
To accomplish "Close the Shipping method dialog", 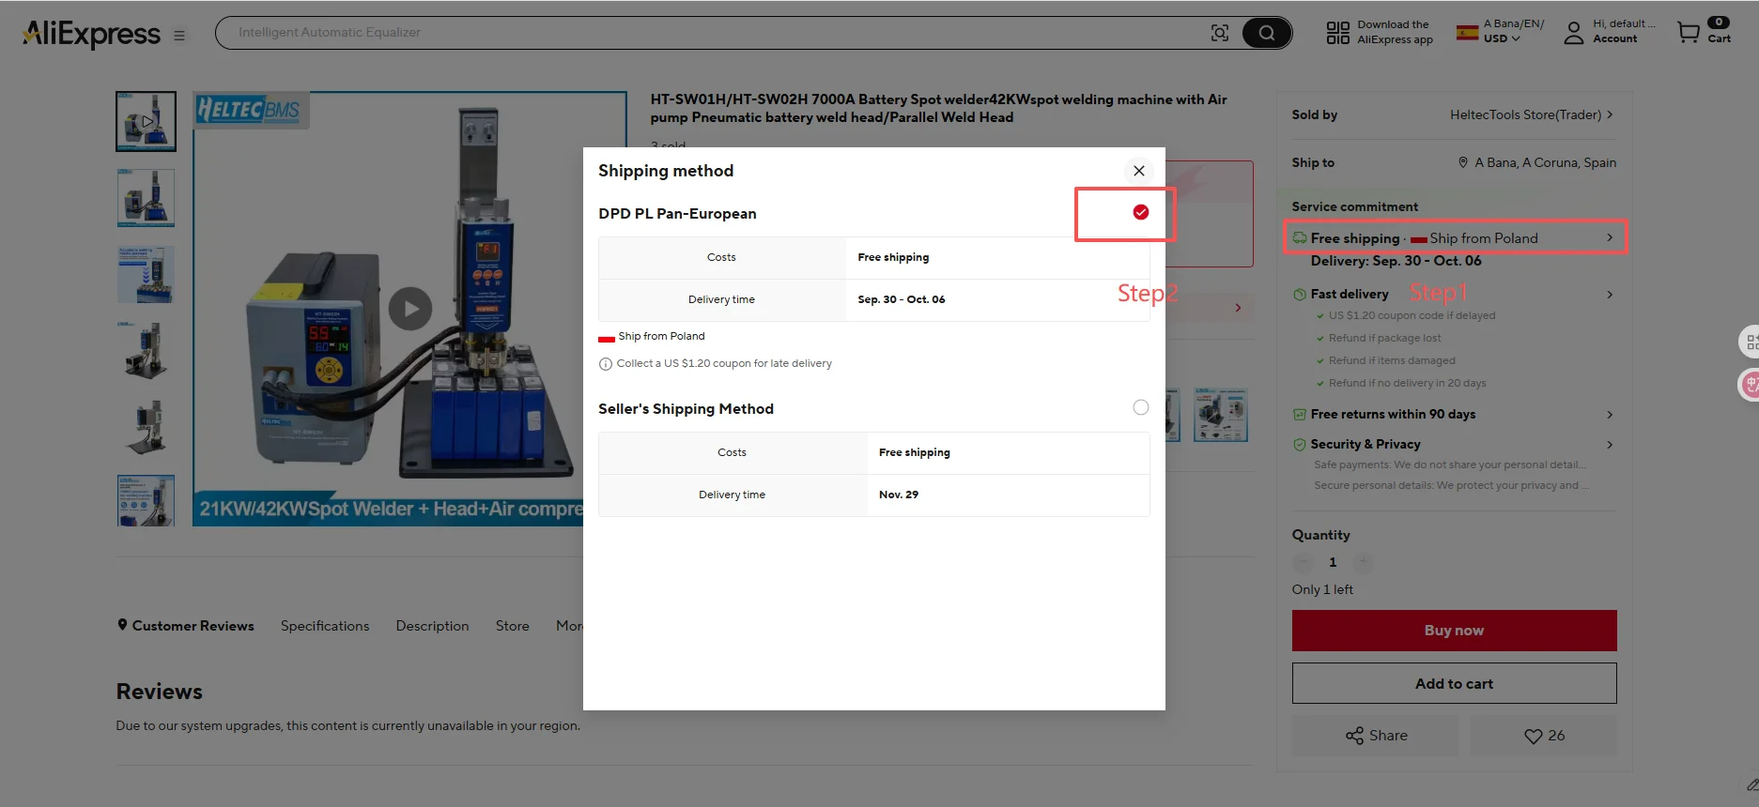I will (x=1139, y=171).
